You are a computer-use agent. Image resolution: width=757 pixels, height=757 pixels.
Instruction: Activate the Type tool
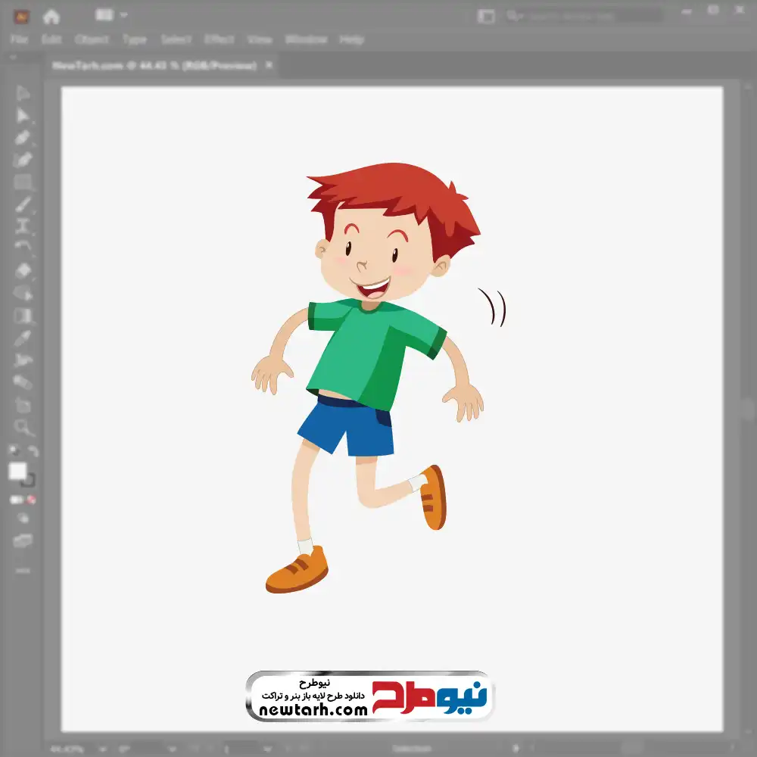[23, 226]
